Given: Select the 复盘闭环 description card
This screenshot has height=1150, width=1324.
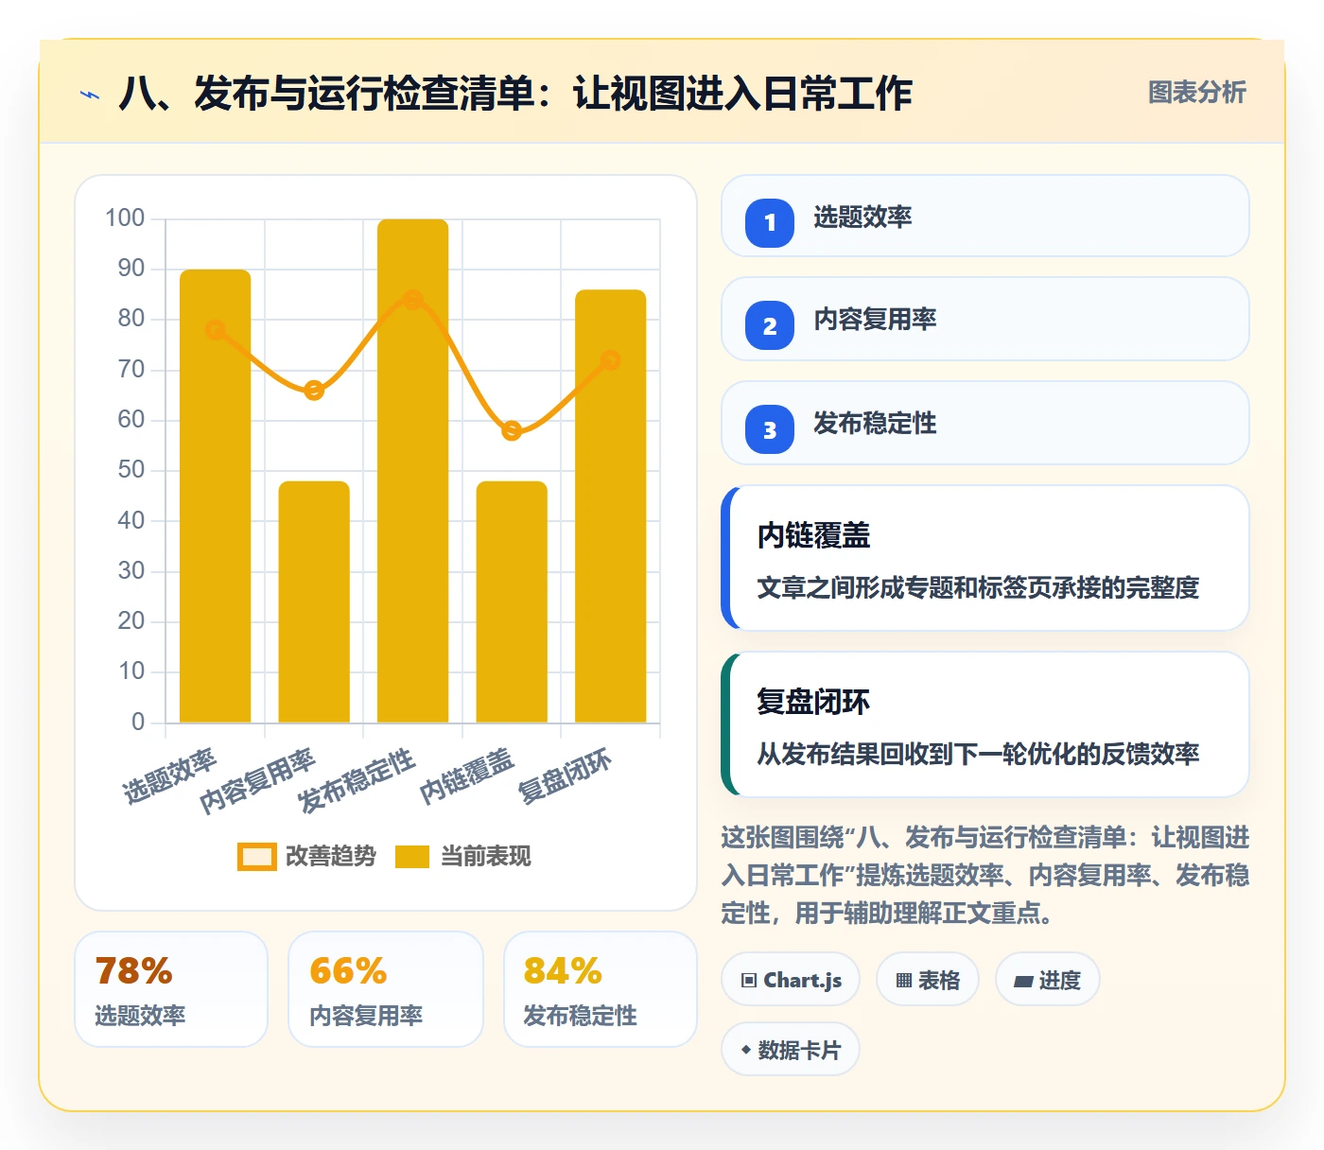Looking at the screenshot, I should coord(984,724).
